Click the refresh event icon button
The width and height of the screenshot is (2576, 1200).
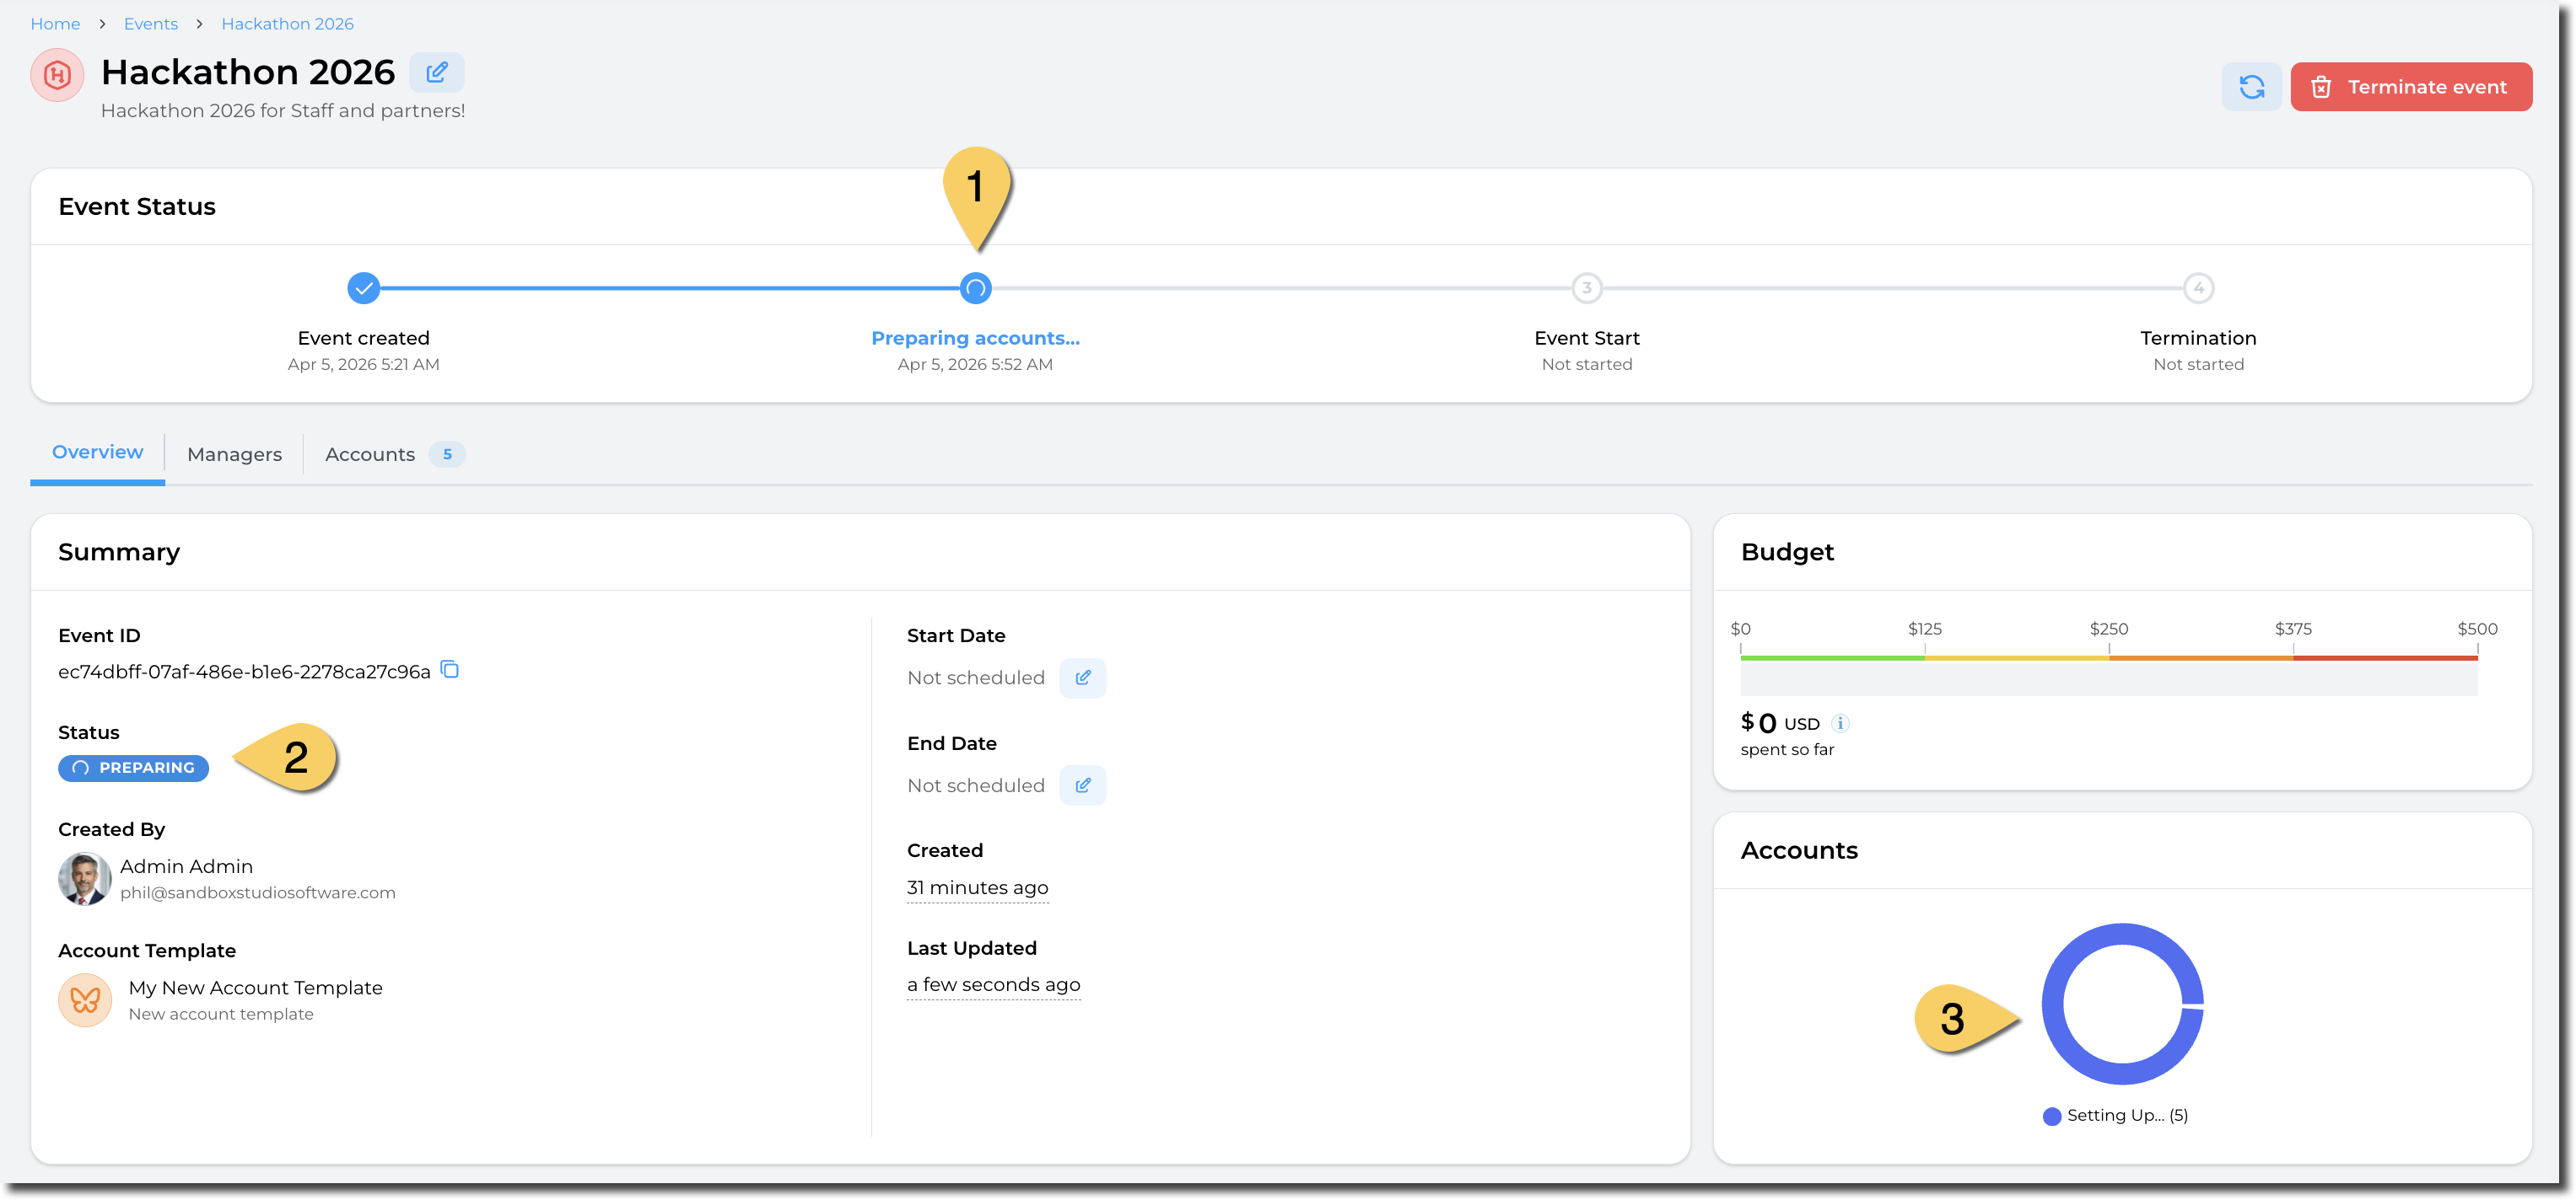point(2251,87)
